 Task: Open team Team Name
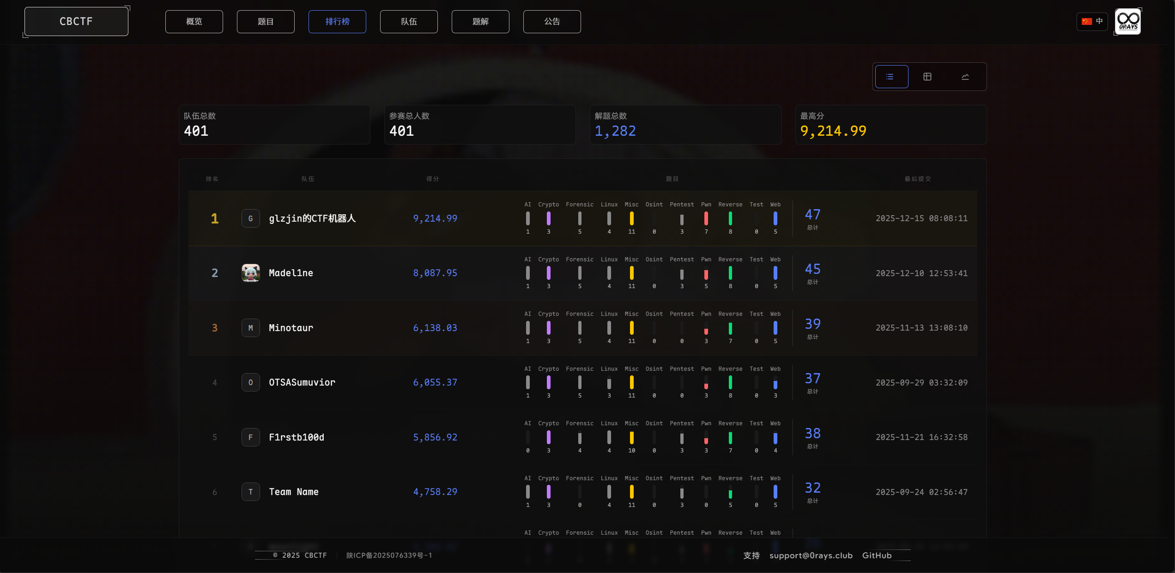(294, 492)
